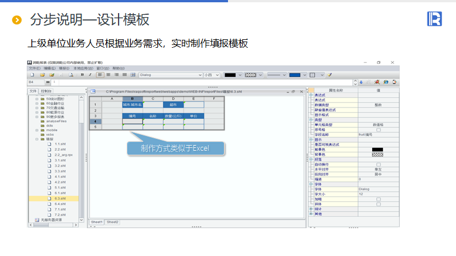Expand the mobile folder in tree
Screen dimensions: 456x256
pos(37,130)
